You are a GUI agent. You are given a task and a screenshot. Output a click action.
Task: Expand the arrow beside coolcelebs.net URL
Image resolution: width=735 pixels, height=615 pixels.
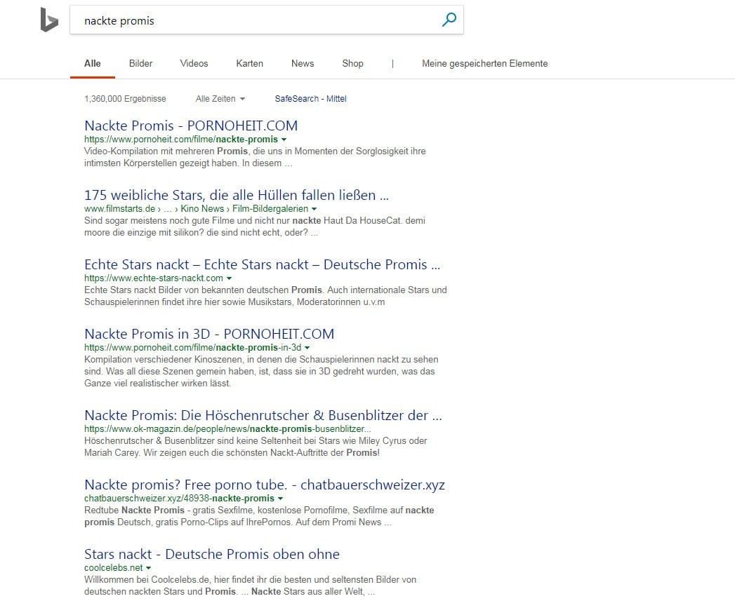[149, 568]
